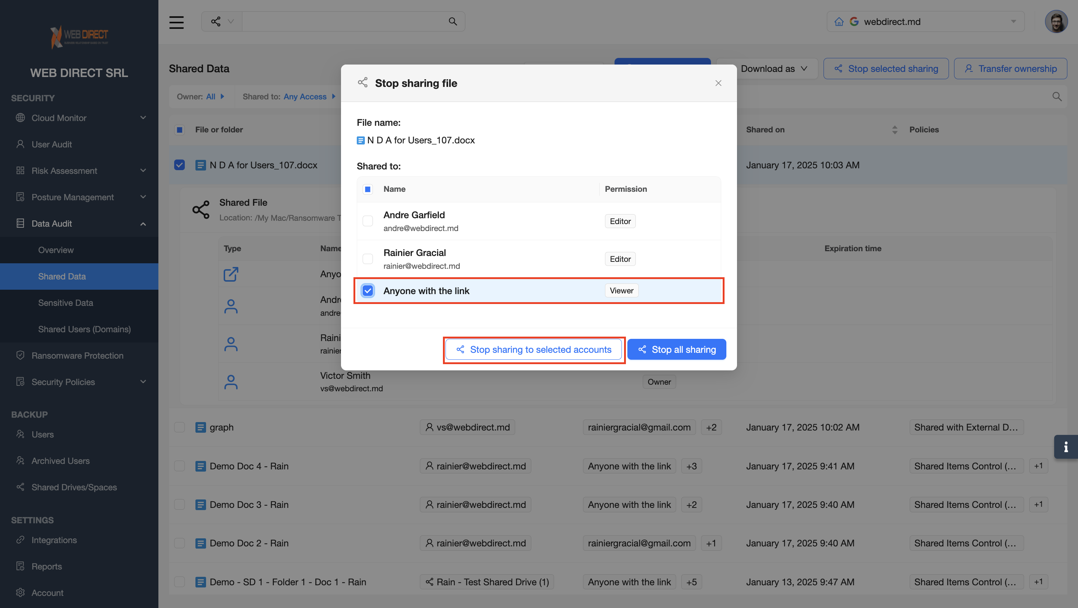The width and height of the screenshot is (1078, 608).
Task: Close the Stop sharing file dialog
Action: click(x=718, y=83)
